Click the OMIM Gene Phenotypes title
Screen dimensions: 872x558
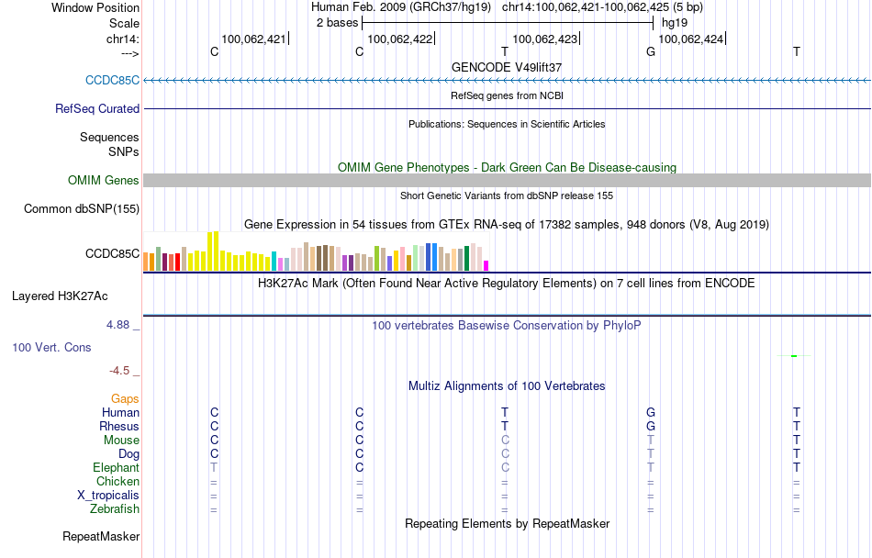point(507,167)
